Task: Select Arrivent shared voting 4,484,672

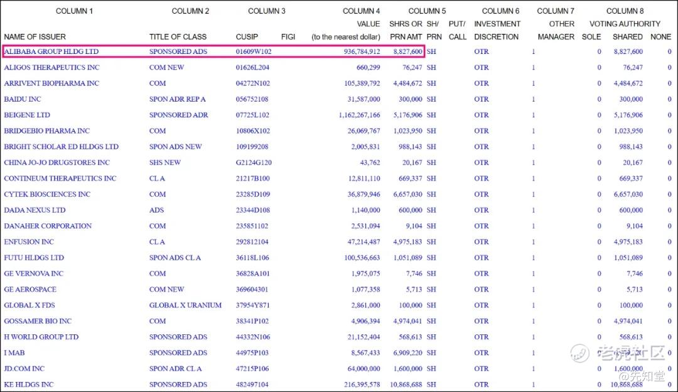Action: click(x=628, y=83)
